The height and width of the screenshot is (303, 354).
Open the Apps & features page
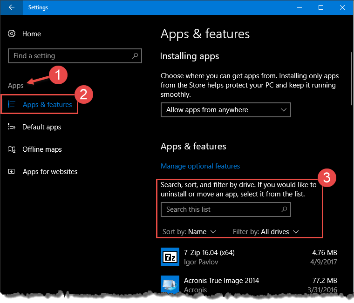(x=47, y=105)
